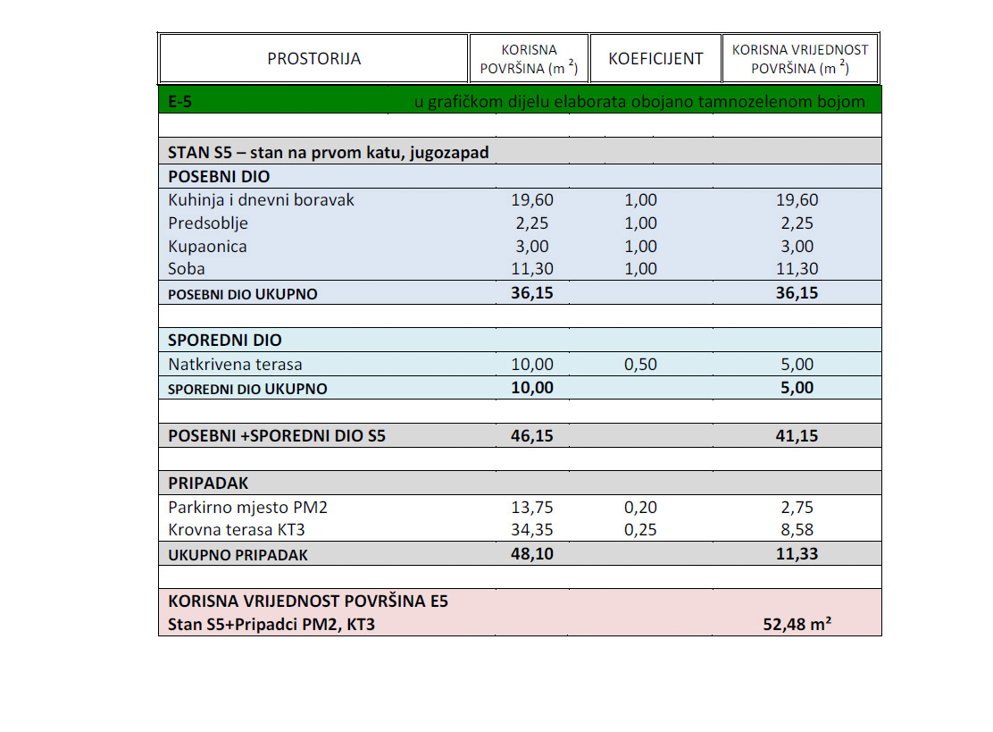The width and height of the screenshot is (993, 732).
Task: Click the Krovna terasa KT3 value 8,58
Action: point(797,530)
